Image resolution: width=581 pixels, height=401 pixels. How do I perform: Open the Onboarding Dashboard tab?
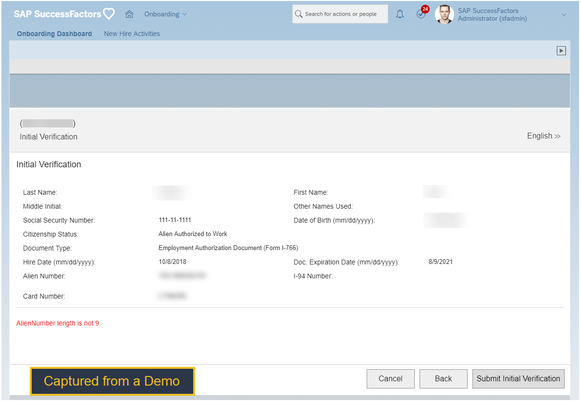[x=54, y=34]
